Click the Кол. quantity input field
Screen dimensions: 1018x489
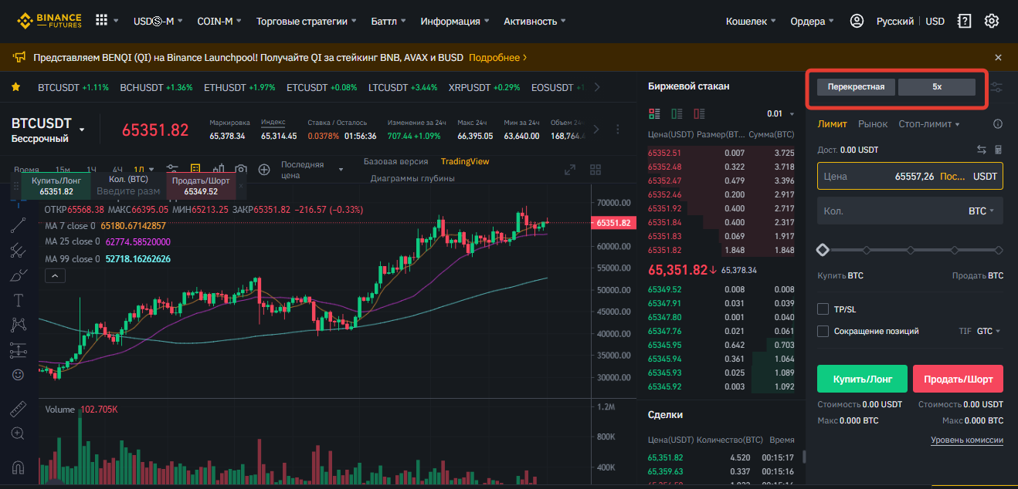[x=910, y=211]
